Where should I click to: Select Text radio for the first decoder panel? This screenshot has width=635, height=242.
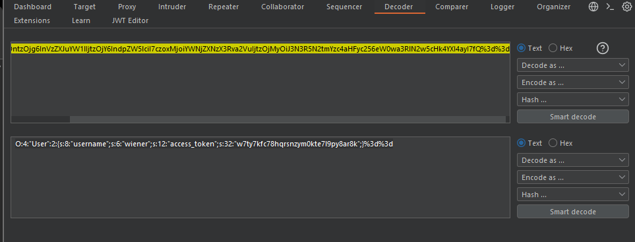click(x=522, y=48)
